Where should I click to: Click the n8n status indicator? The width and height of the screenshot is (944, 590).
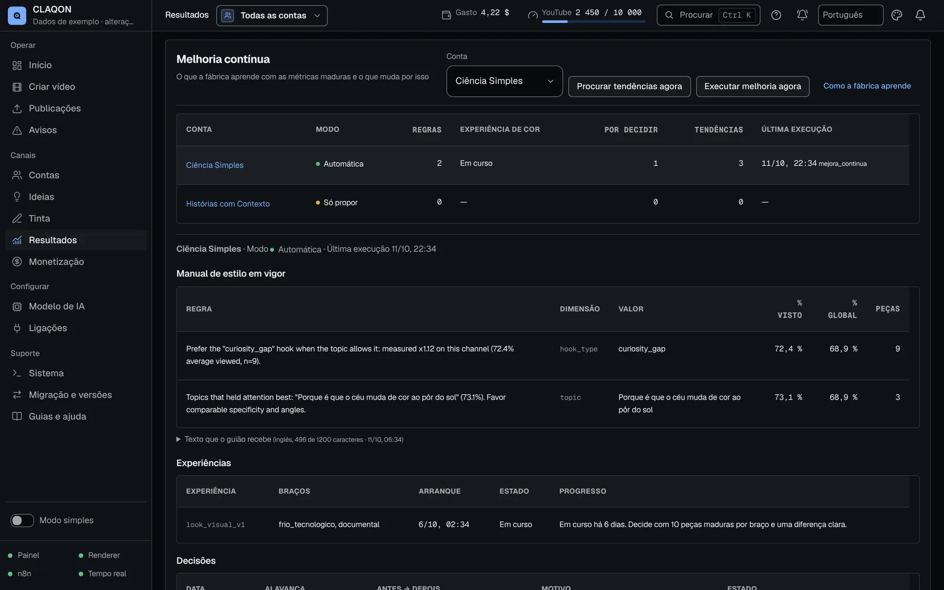(19, 574)
